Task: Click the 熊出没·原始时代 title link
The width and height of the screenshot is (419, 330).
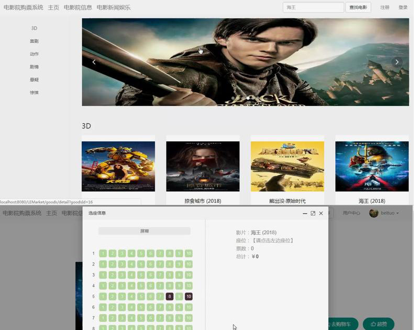Action: click(x=287, y=201)
